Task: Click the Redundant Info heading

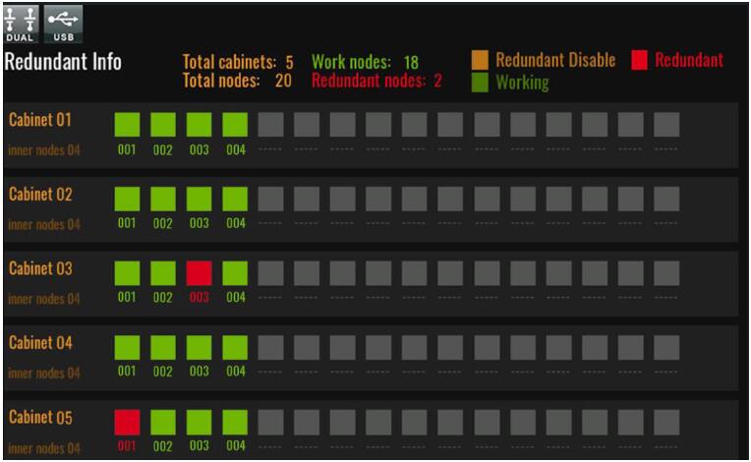Action: (x=63, y=62)
